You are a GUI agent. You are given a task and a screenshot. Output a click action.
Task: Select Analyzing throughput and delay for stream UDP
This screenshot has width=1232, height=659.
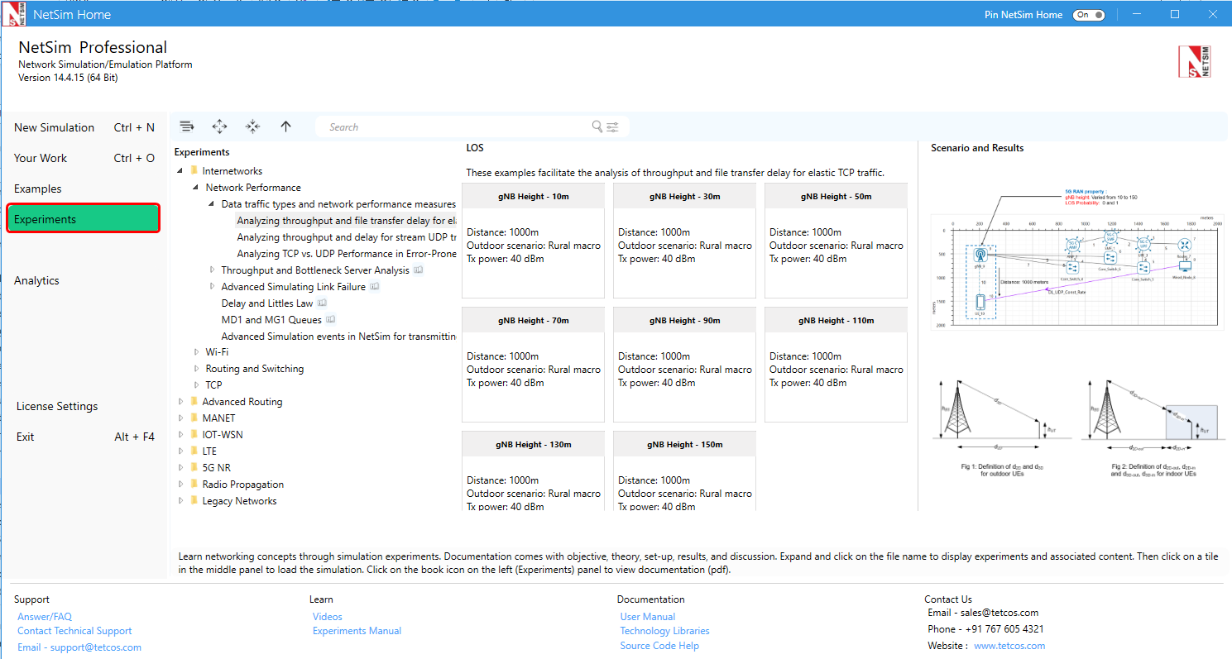347,237
